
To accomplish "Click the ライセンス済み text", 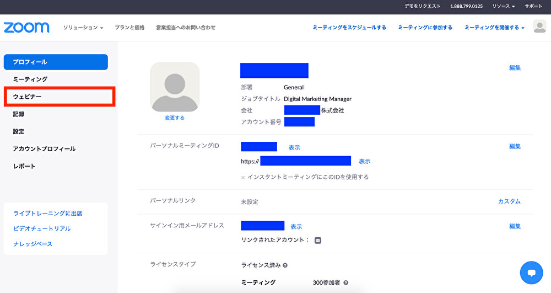I will coord(261,265).
